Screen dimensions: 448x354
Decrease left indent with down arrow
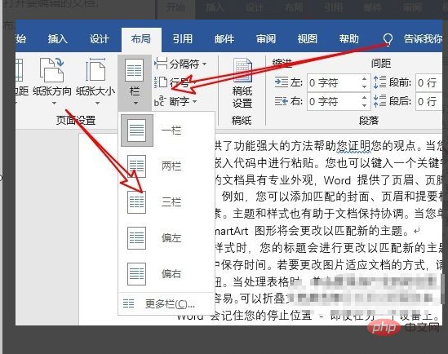click(x=364, y=86)
